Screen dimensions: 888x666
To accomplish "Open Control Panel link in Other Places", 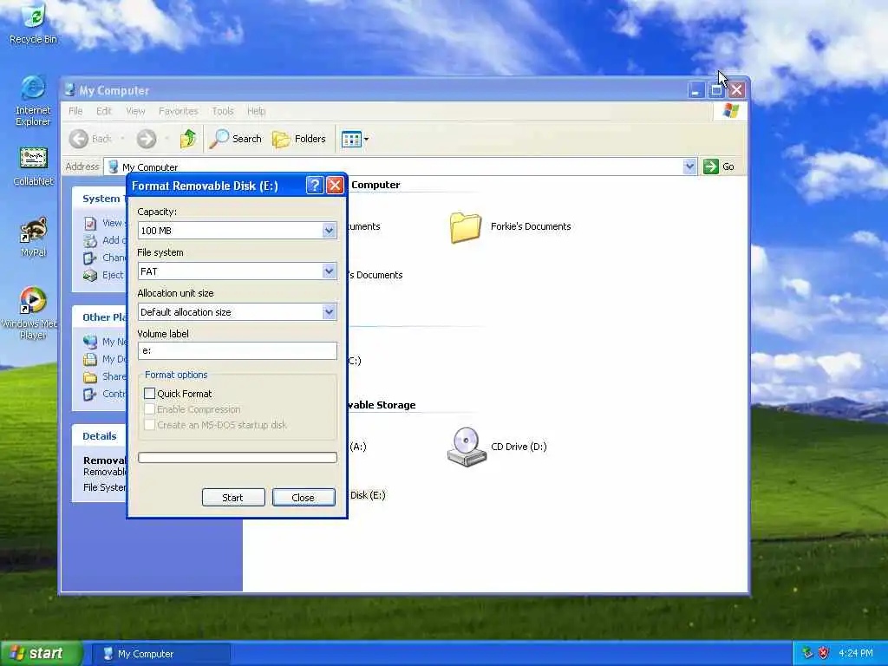I will pyautogui.click(x=106, y=395).
